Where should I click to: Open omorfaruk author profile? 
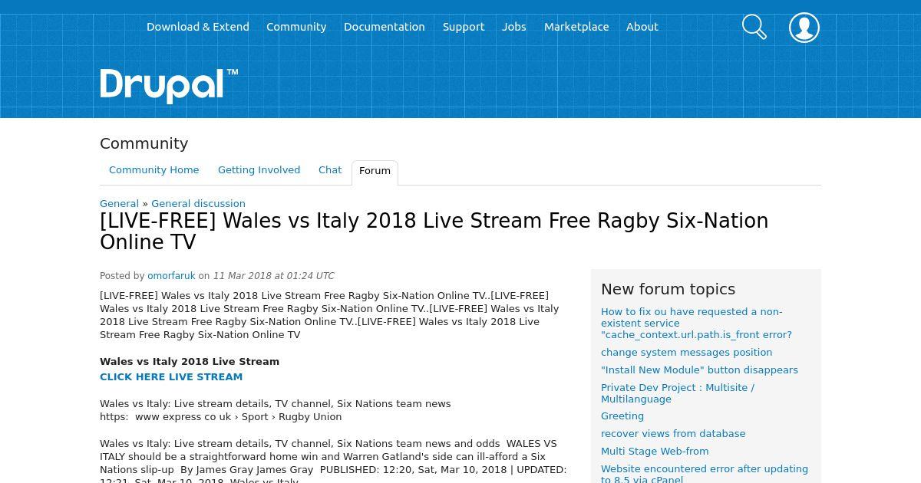pyautogui.click(x=171, y=276)
